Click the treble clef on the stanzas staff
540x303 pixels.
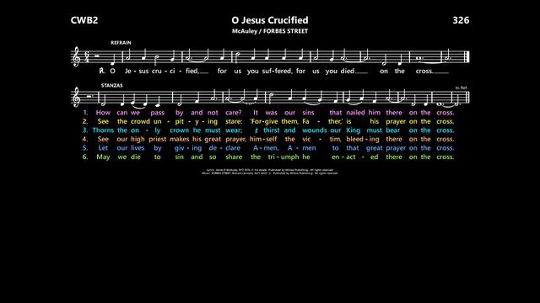tap(76, 98)
